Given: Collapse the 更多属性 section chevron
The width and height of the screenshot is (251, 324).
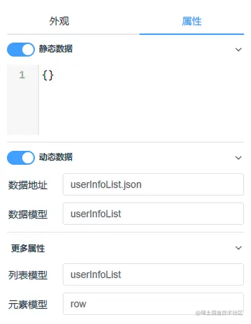Looking at the screenshot, I should 238,248.
